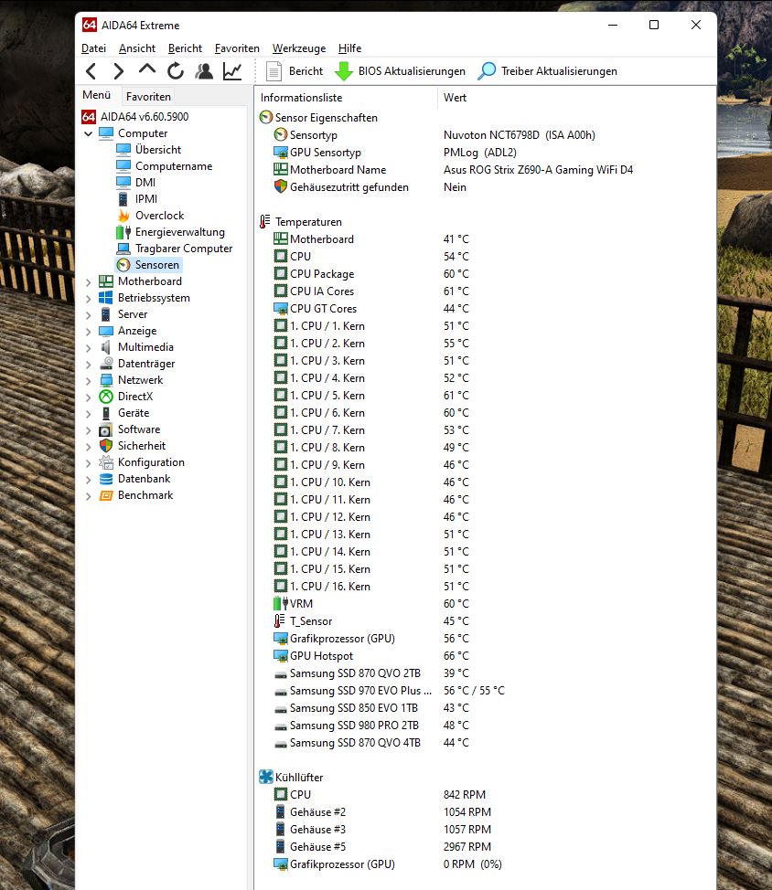This screenshot has height=890, width=772.
Task: Open the user profile toolbar icon
Action: tap(204, 71)
